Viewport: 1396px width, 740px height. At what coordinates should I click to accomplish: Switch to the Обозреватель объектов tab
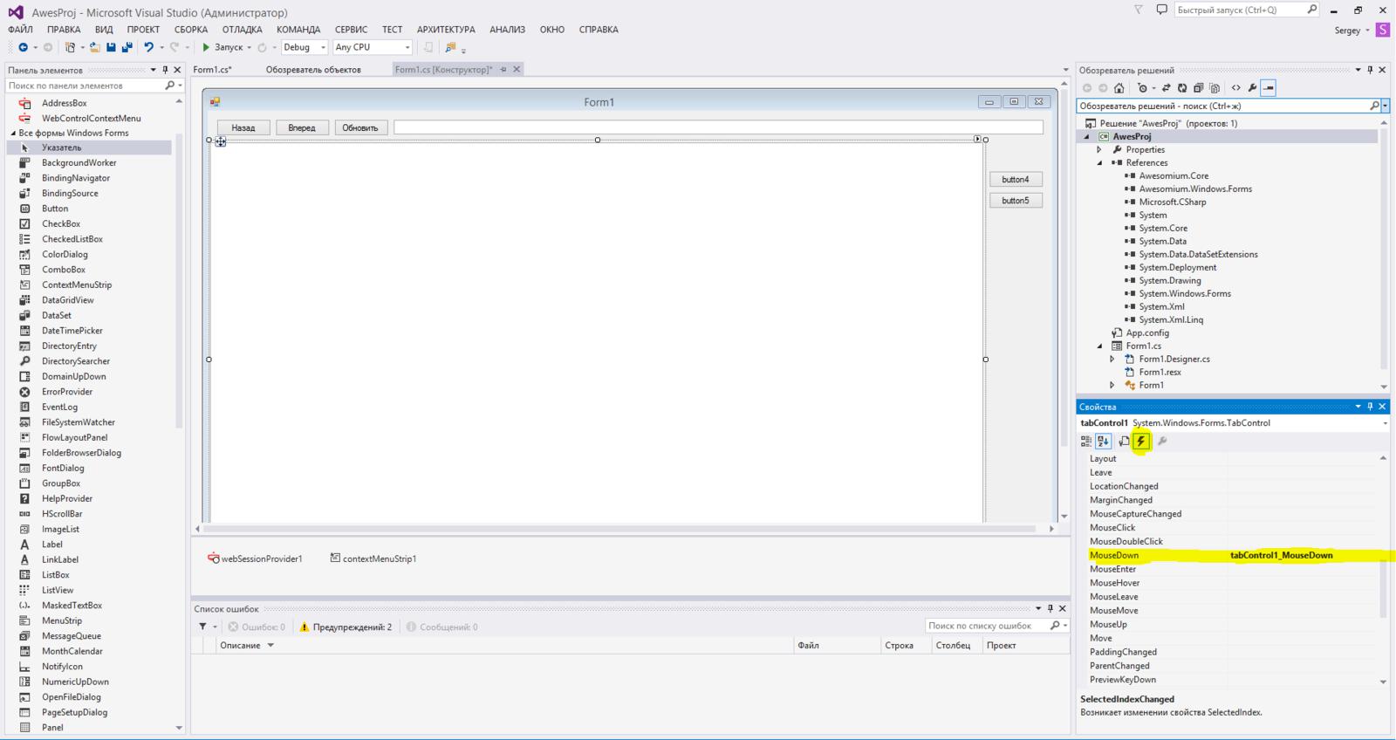(313, 70)
